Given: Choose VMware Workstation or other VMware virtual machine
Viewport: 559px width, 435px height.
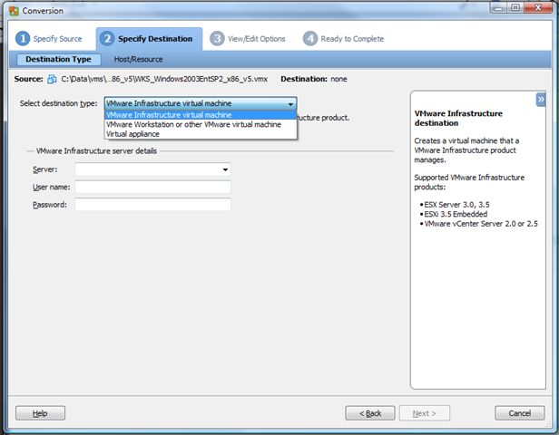Looking at the screenshot, I should point(193,124).
